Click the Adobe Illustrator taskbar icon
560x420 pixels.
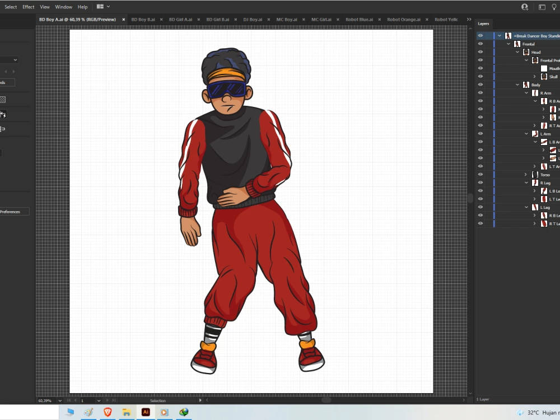coord(146,412)
